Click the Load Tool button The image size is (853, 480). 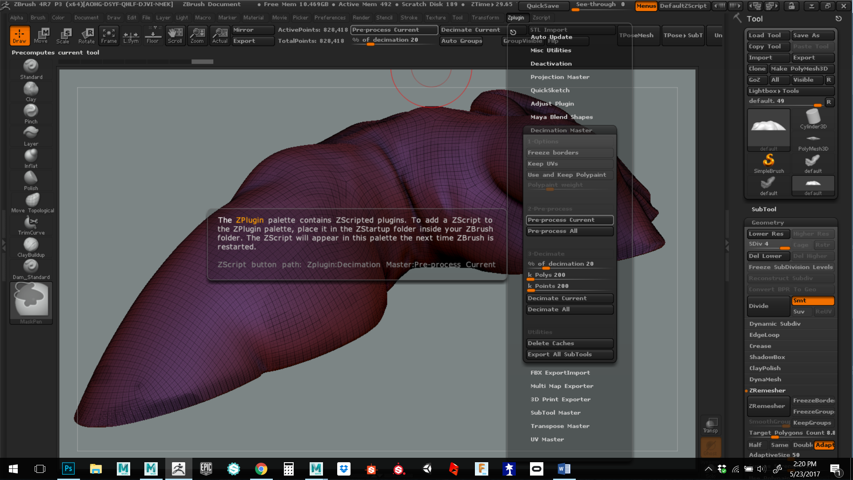click(x=769, y=36)
